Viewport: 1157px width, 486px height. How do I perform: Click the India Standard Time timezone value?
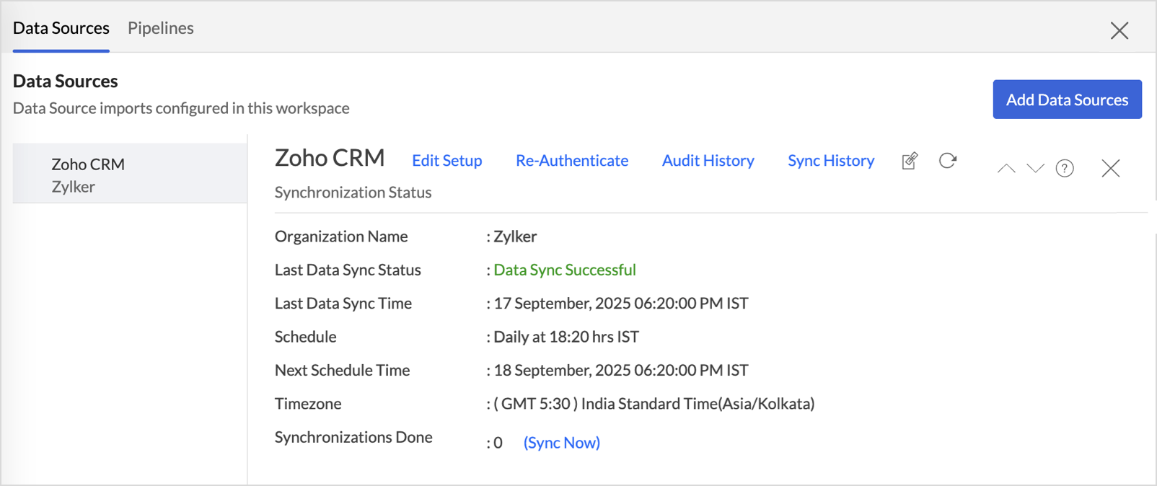pyautogui.click(x=654, y=404)
